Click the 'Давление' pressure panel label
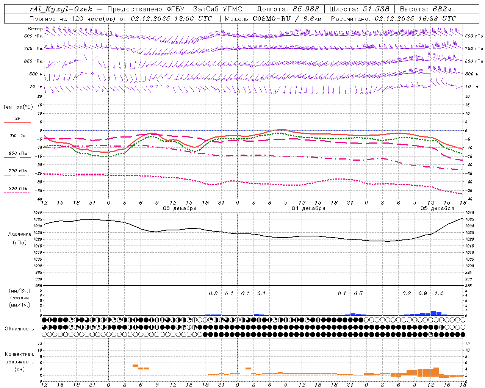485x388 pixels. click(19, 234)
